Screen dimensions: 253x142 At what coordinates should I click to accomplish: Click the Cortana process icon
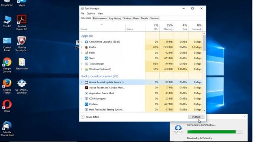coord(86,104)
